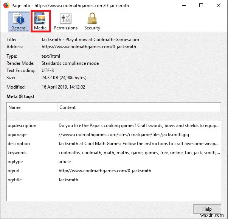228x219 pixels.
Task: Click the page Title value text
Action: click(90, 40)
